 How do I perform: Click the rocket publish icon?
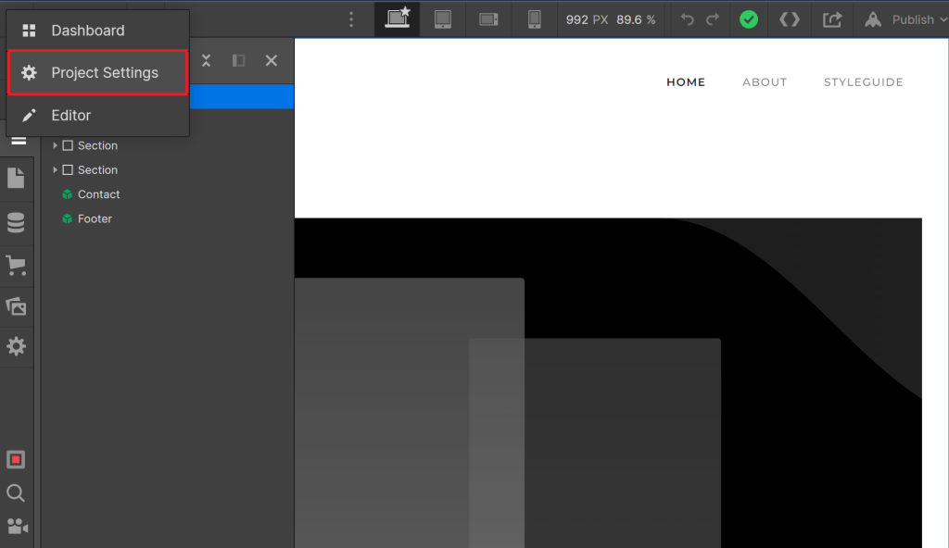coord(873,19)
